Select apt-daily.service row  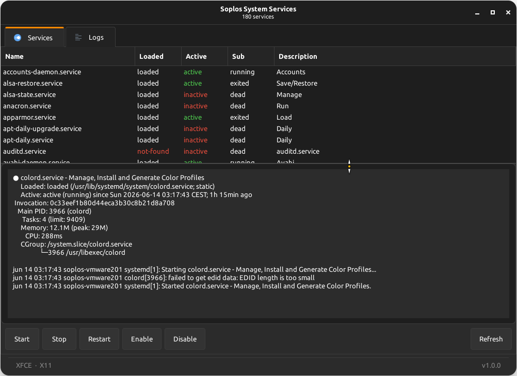tap(258, 140)
